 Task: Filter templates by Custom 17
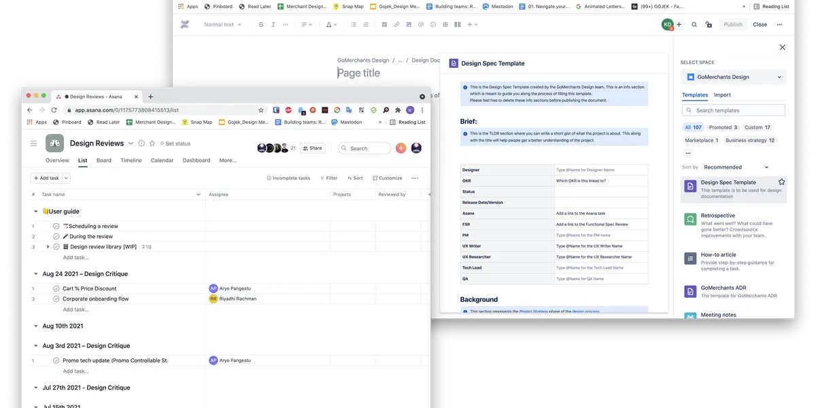[758, 127]
